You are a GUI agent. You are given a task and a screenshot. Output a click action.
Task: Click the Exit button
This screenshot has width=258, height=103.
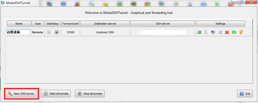pos(245,94)
